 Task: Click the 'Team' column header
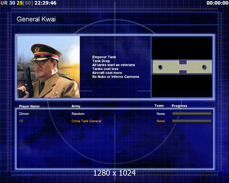[159, 106]
